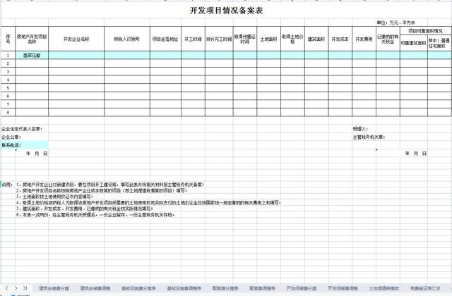Select the 序号 header cell
The image size is (452, 296).
pos(8,39)
